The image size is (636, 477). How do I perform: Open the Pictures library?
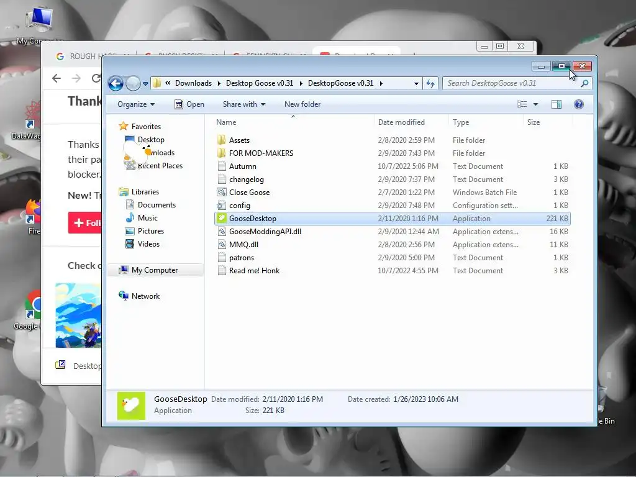click(x=150, y=231)
